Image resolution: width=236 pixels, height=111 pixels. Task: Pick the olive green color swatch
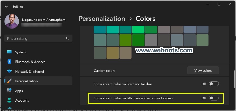click(126, 40)
